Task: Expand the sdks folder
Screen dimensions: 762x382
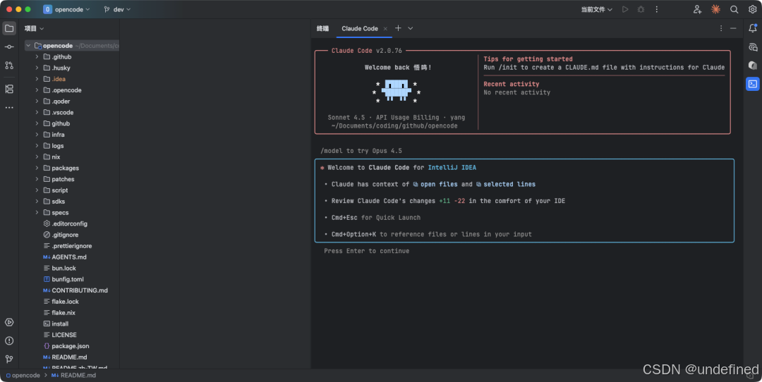Action: [x=37, y=202]
